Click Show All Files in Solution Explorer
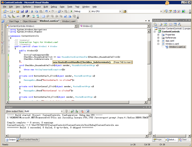This screenshot has height=147, width=192. (x=161, y=24)
